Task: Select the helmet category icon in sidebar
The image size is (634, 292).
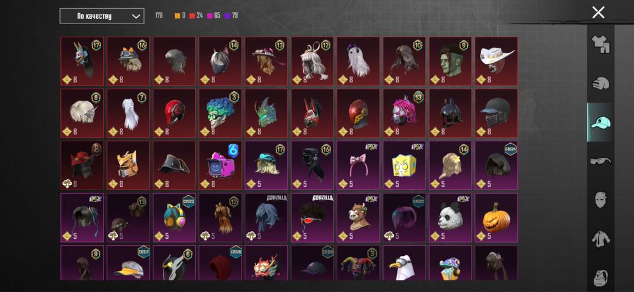Action: tap(600, 84)
